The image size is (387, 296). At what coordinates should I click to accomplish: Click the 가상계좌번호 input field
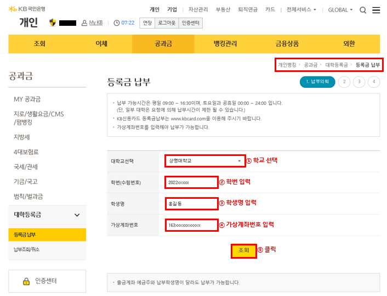[191, 225]
